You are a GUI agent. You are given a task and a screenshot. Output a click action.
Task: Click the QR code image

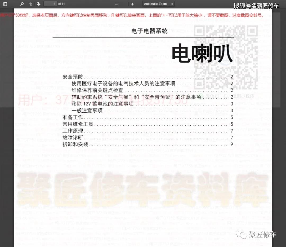pos(226,58)
